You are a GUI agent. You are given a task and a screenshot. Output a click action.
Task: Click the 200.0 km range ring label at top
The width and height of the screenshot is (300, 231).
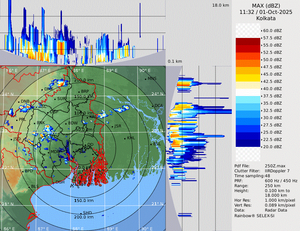point(84,80)
